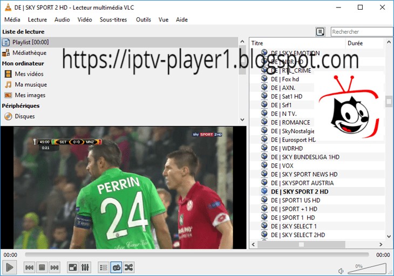Select DE | AXN. channel
Image resolution: width=394 pixels, height=276 pixels.
click(x=283, y=88)
